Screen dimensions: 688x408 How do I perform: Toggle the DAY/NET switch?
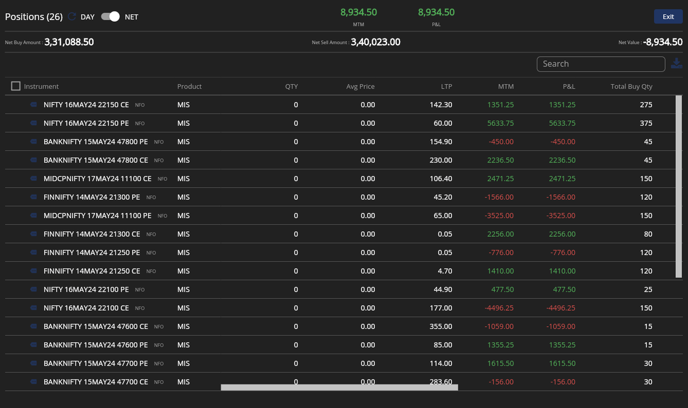[x=110, y=17]
